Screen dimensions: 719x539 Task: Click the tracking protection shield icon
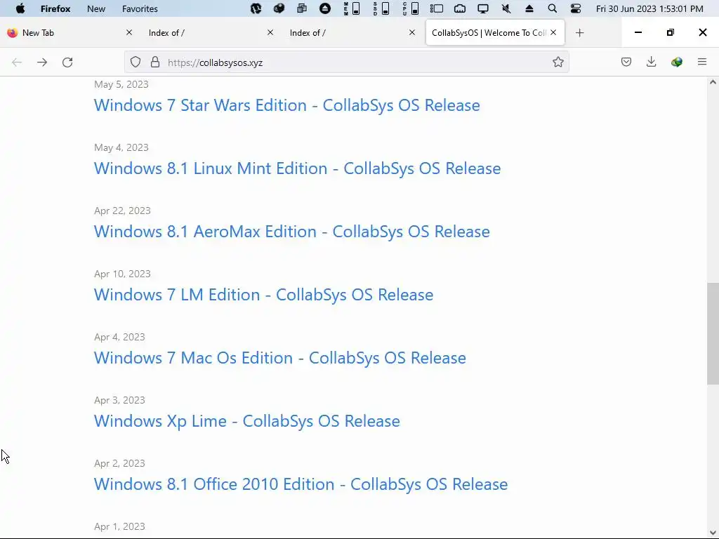[136, 62]
